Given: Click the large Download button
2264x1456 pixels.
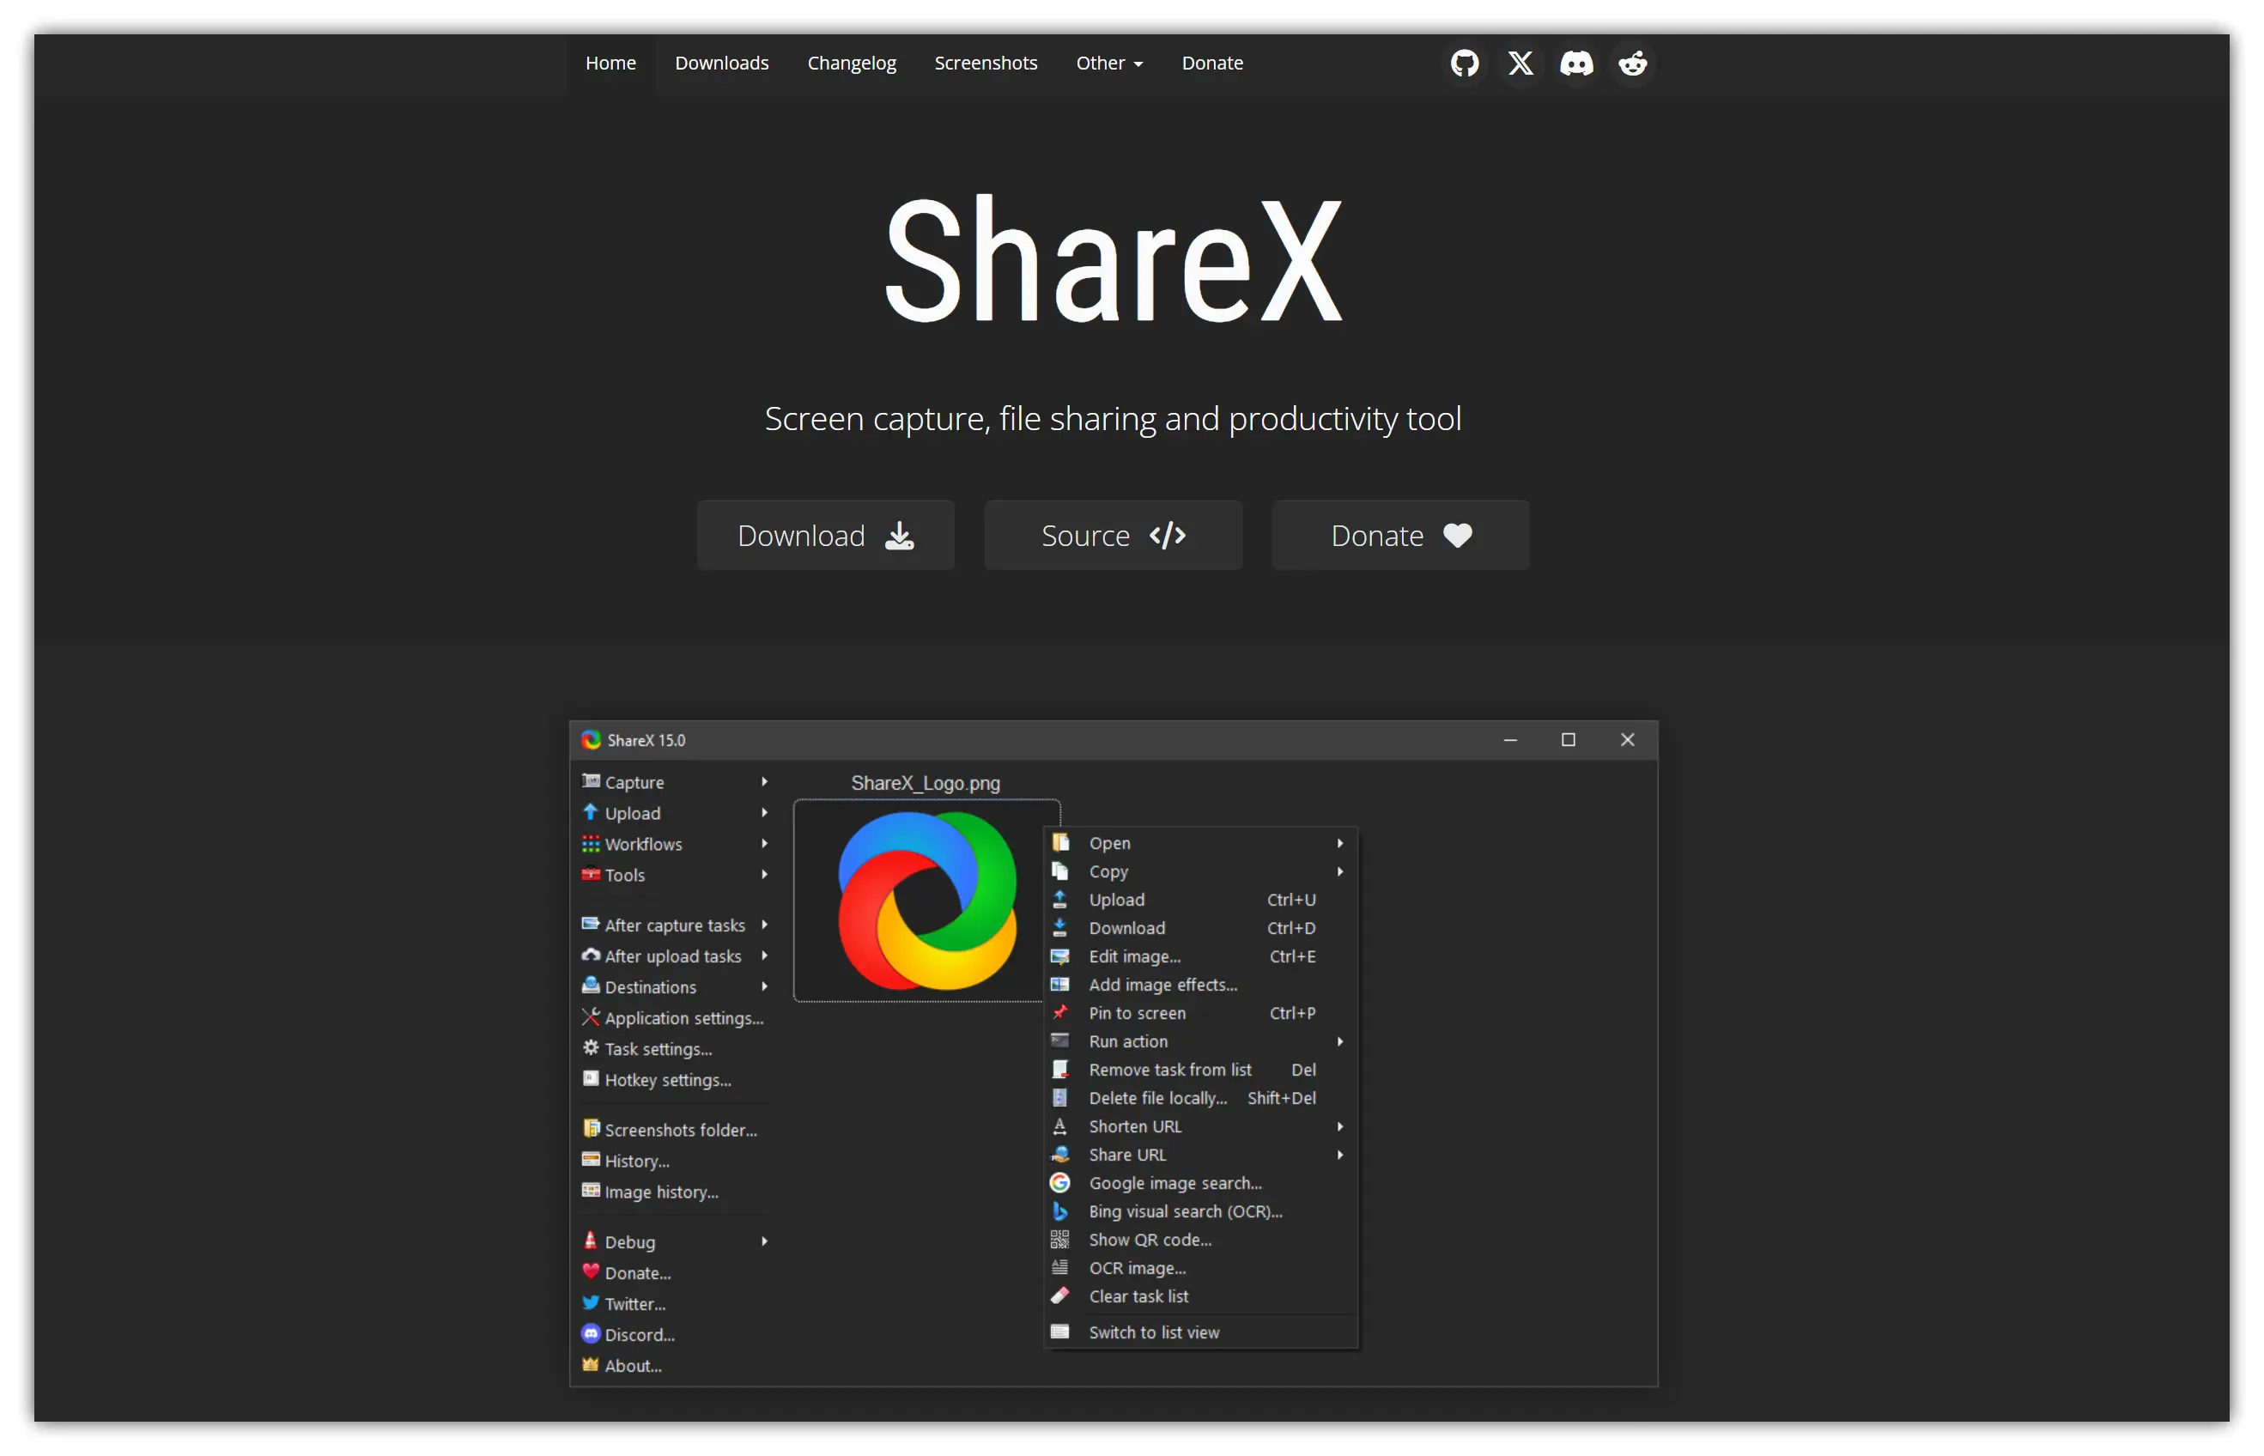Looking at the screenshot, I should (825, 535).
